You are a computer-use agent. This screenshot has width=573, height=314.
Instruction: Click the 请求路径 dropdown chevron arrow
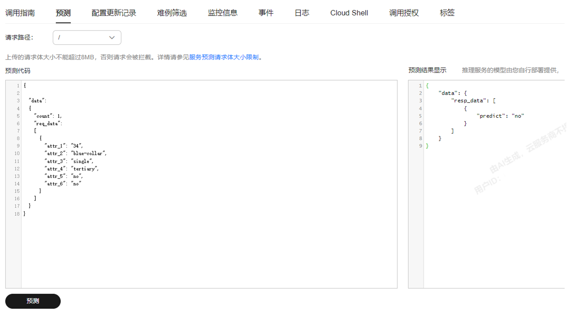pos(112,38)
